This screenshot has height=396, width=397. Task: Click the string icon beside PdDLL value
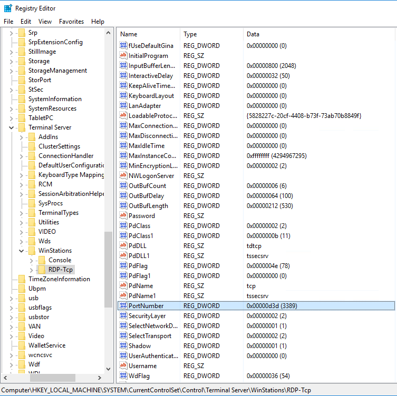123,246
